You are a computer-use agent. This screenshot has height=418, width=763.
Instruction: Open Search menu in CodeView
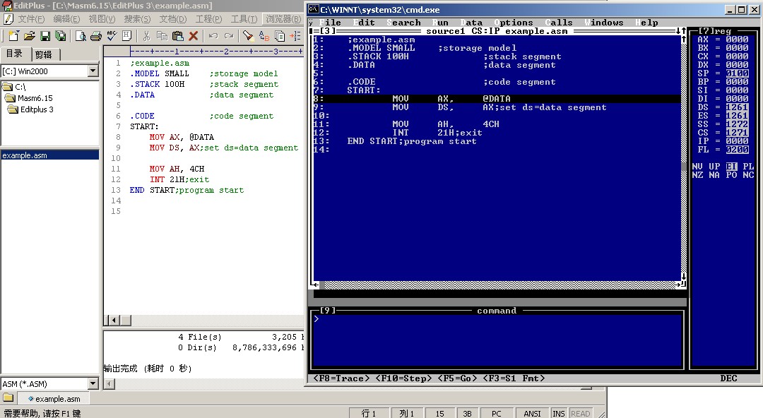(403, 23)
